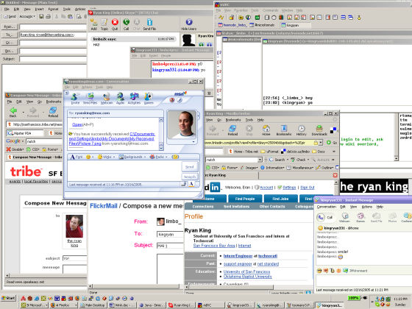The image size is (412, 309).
Task: Click Audio icon in MSN conversation
Action: point(121,99)
